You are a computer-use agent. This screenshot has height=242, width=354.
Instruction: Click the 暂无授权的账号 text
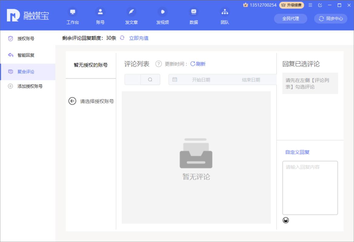[91, 65]
